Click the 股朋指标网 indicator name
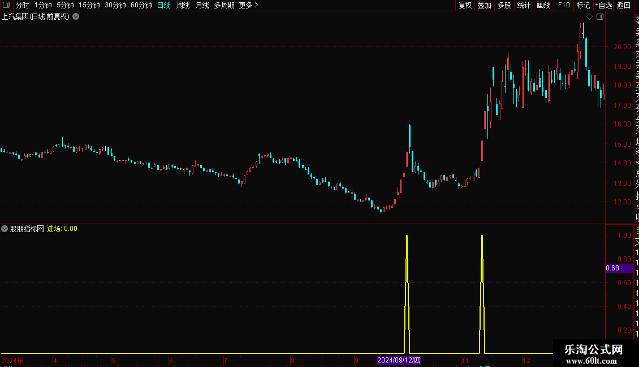This screenshot has width=639, height=367. (x=27, y=229)
